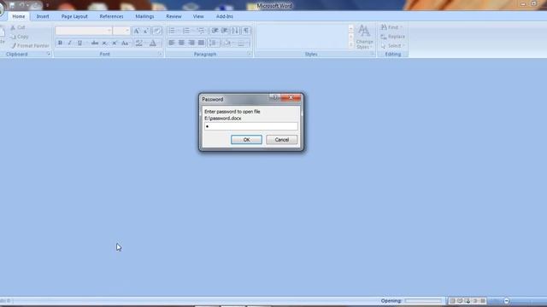Switch to Full Screen Reading view icon
The image size is (547, 307).
[x=460, y=301]
